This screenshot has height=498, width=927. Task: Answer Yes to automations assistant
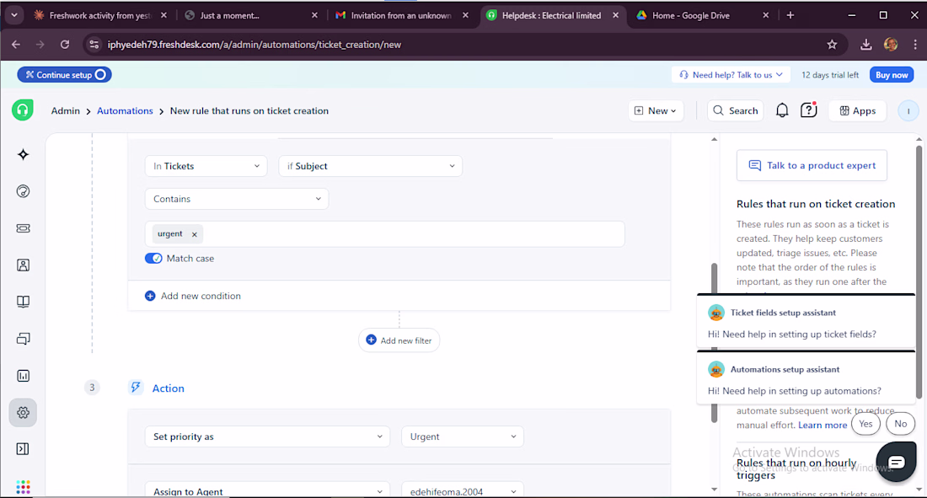click(865, 424)
